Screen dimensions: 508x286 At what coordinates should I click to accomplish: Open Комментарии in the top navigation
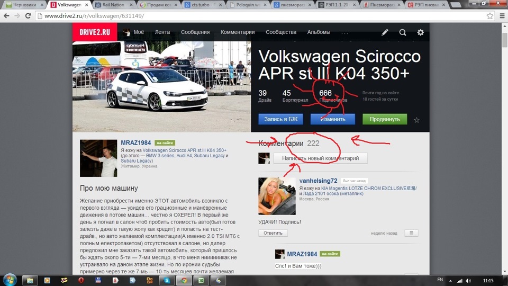pos(238,32)
